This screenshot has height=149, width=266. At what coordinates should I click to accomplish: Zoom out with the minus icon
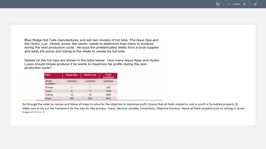(229, 4)
